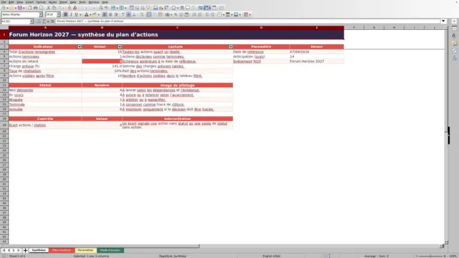Open the borders dropdown arrow

[x=224, y=14]
